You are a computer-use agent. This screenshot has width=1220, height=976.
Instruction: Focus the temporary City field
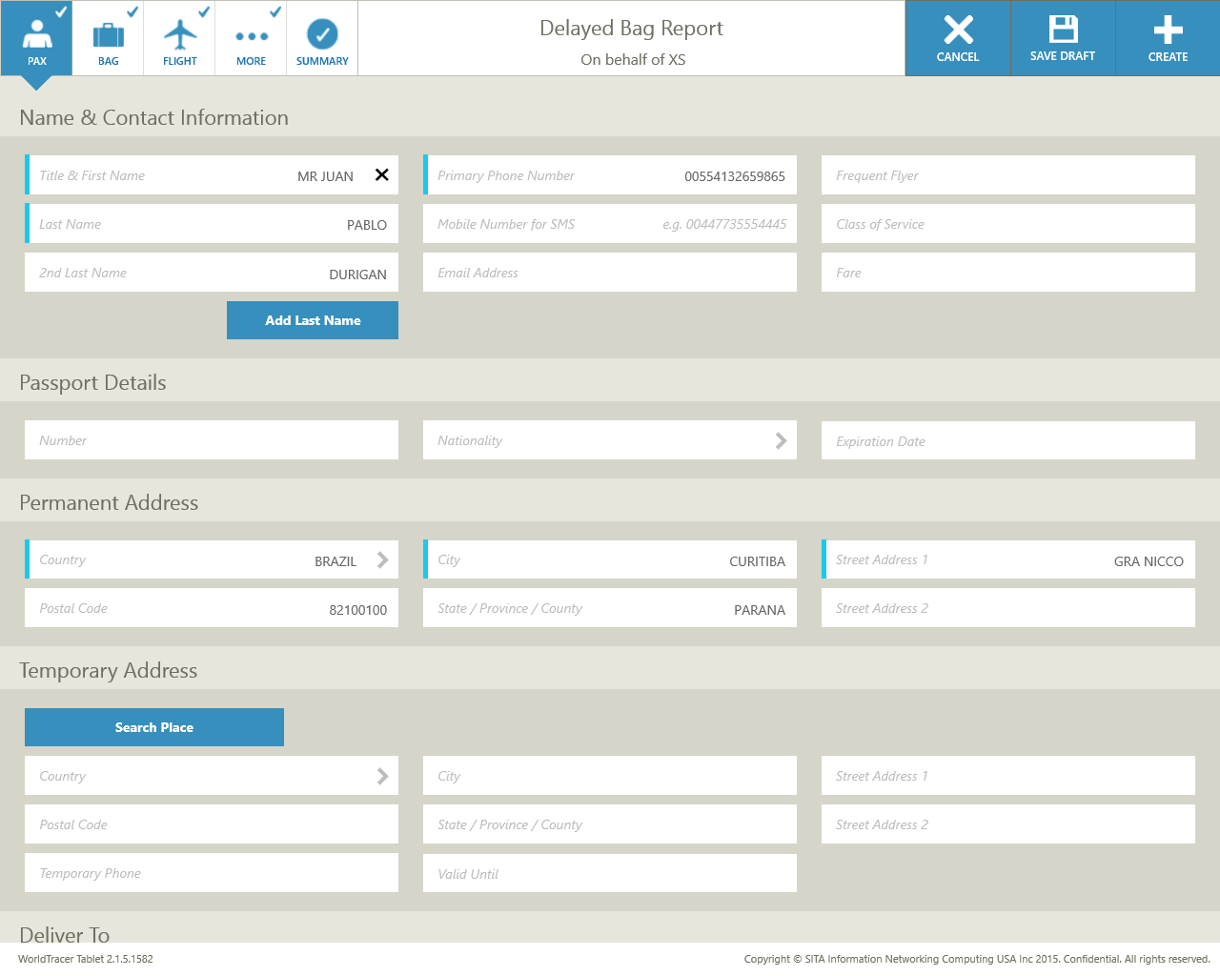pos(610,776)
